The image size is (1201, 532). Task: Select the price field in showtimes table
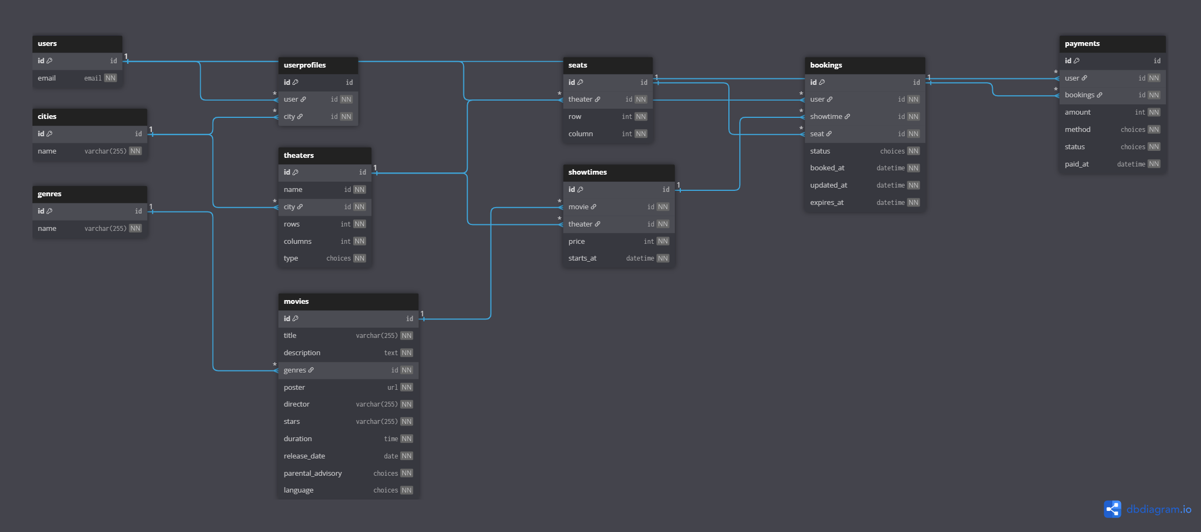coord(619,242)
